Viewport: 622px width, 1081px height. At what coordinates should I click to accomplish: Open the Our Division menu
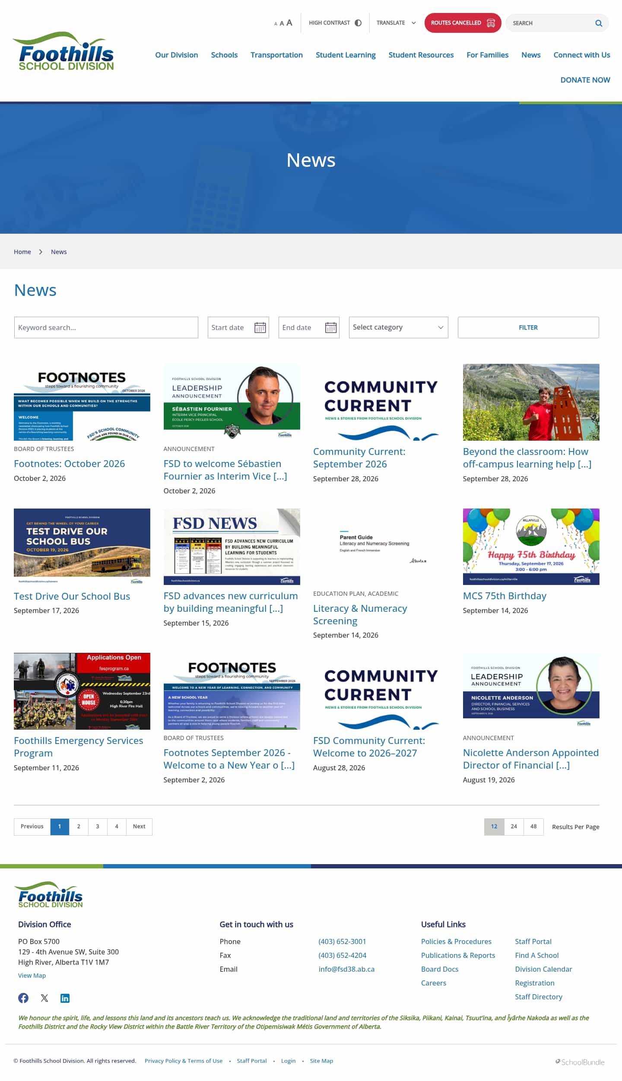[x=177, y=55]
